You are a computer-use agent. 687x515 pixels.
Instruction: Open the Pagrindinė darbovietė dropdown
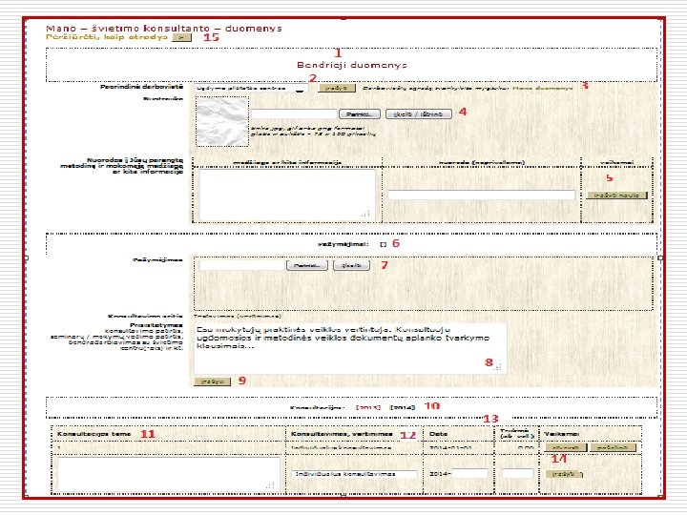tap(251, 88)
